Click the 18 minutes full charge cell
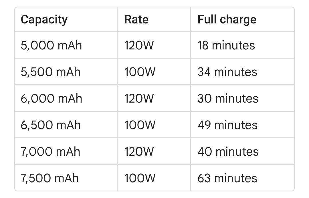Viewport: 309px width, 198px height. (226, 45)
